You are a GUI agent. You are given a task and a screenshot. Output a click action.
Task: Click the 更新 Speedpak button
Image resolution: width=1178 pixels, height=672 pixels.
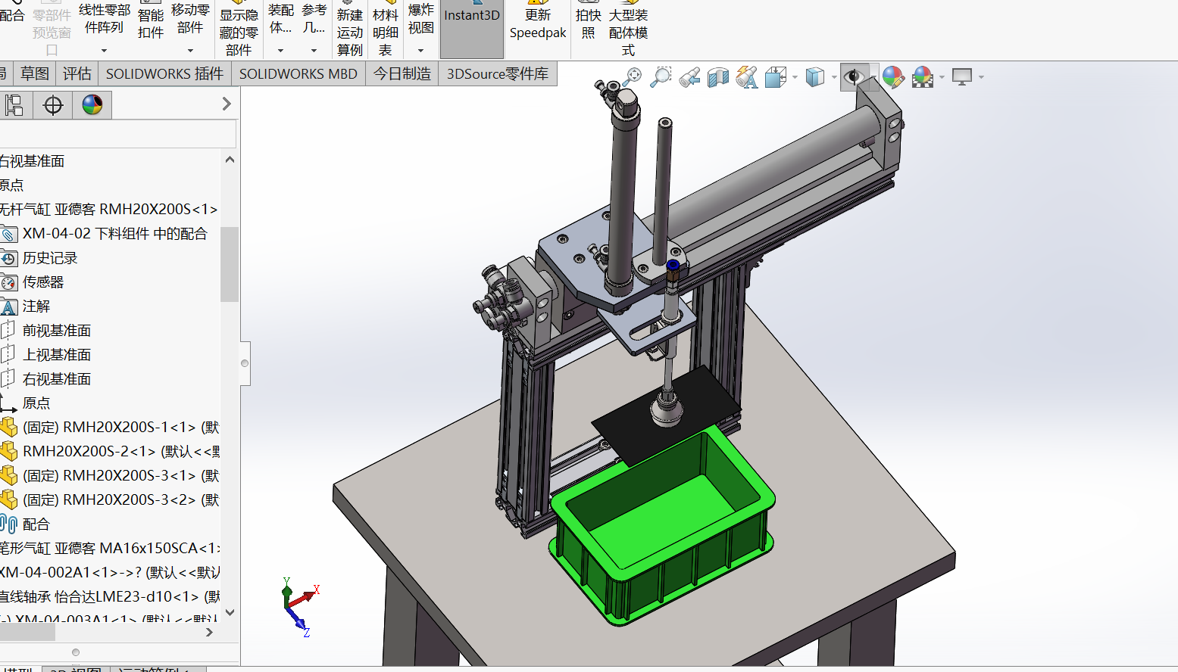[x=538, y=20]
